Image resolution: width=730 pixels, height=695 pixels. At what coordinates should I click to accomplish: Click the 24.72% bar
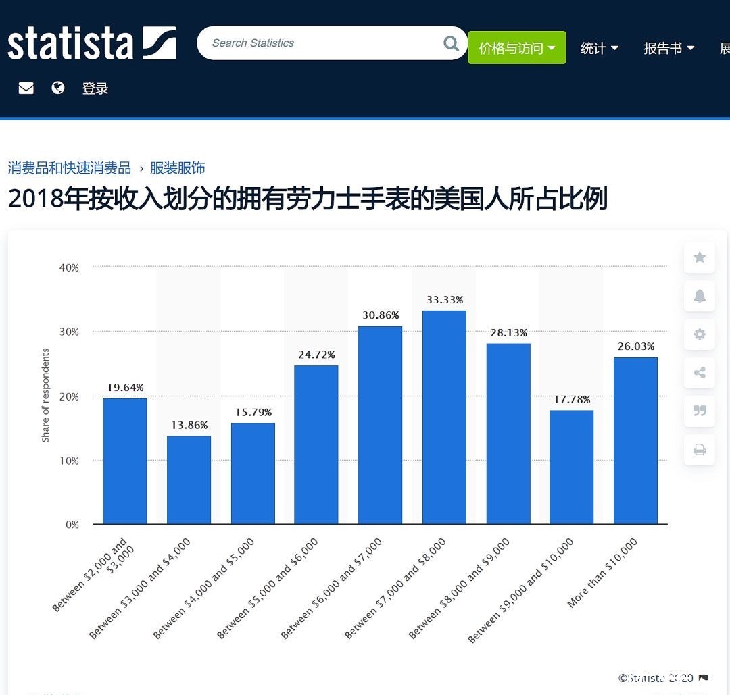316,444
